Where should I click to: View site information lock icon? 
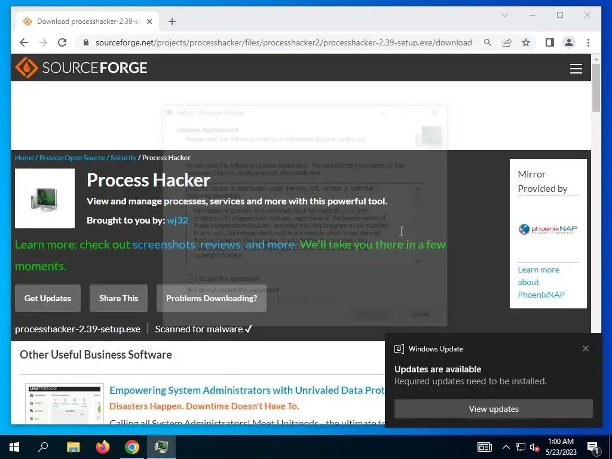click(x=86, y=42)
